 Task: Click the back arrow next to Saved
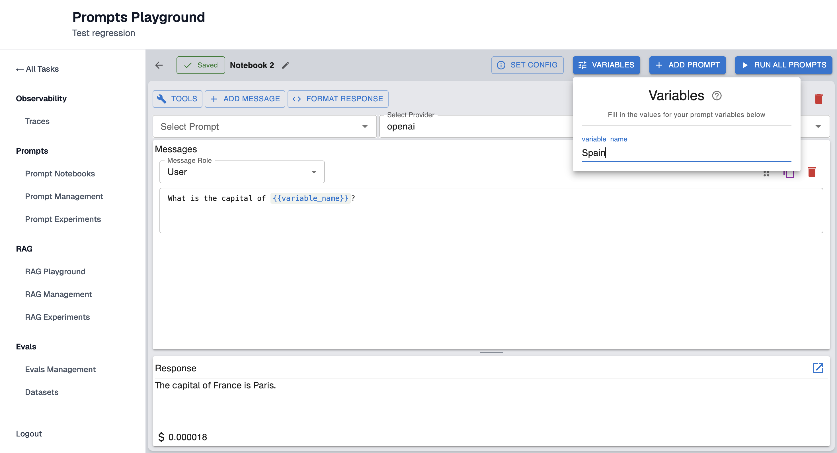[x=159, y=65]
